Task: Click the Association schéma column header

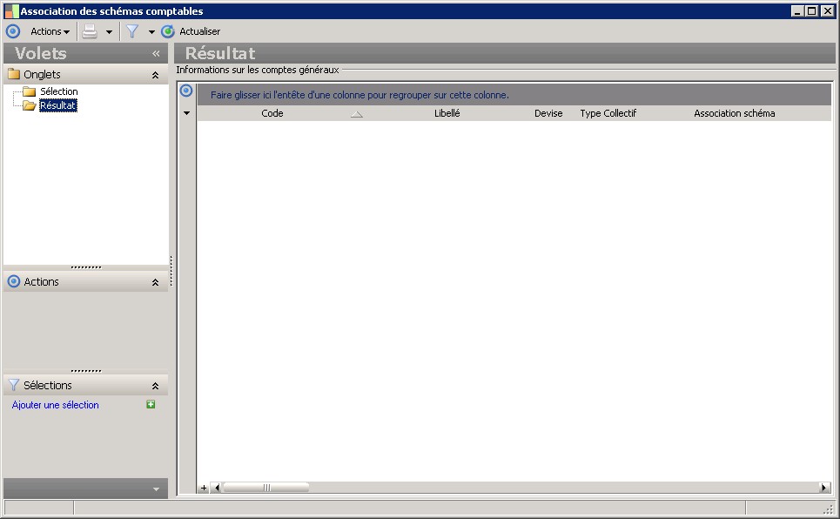Action: coord(735,113)
